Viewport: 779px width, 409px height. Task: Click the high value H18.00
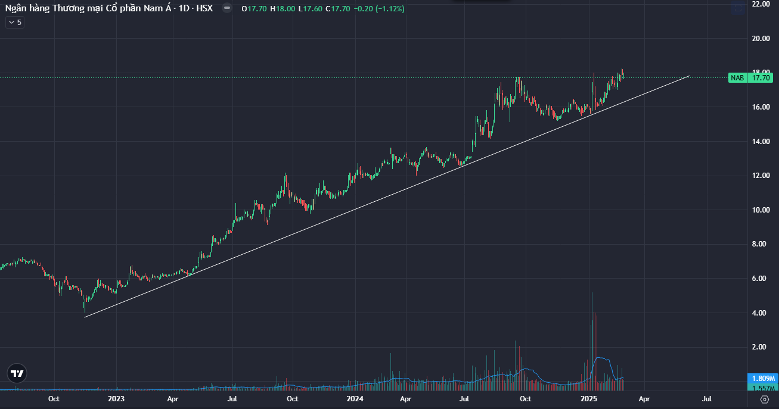click(x=281, y=9)
